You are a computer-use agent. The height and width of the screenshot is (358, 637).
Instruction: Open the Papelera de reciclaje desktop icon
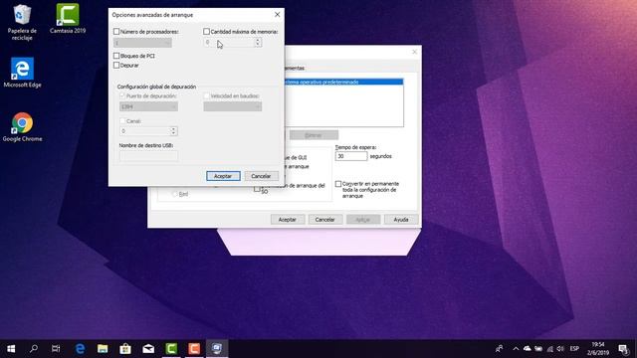click(22, 23)
